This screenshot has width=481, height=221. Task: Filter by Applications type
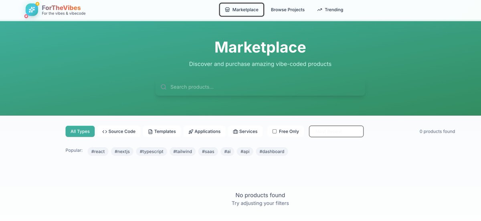click(204, 131)
